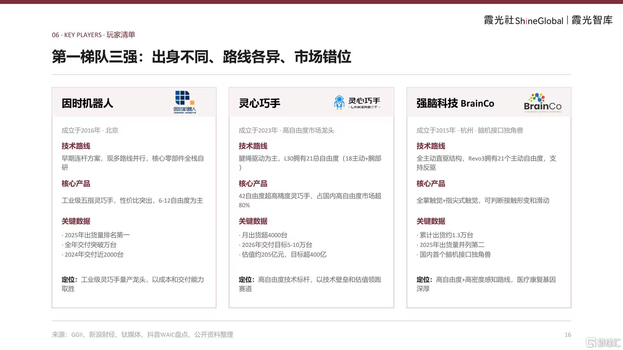The image size is (623, 350).
Task: Select bullet 2025年出货量排名第一
Action: 96,235
